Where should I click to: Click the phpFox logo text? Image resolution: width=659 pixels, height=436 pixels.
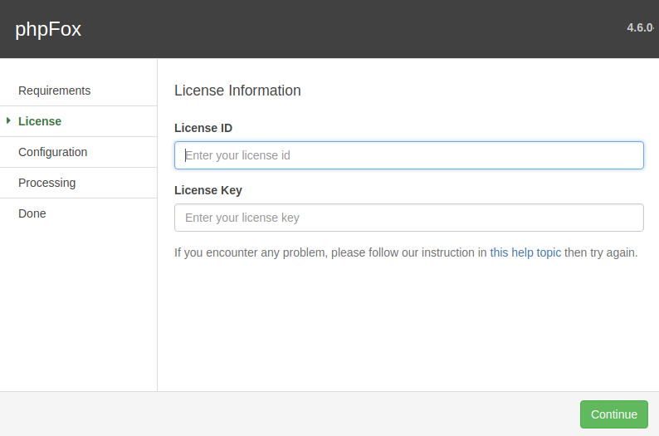pos(48,29)
